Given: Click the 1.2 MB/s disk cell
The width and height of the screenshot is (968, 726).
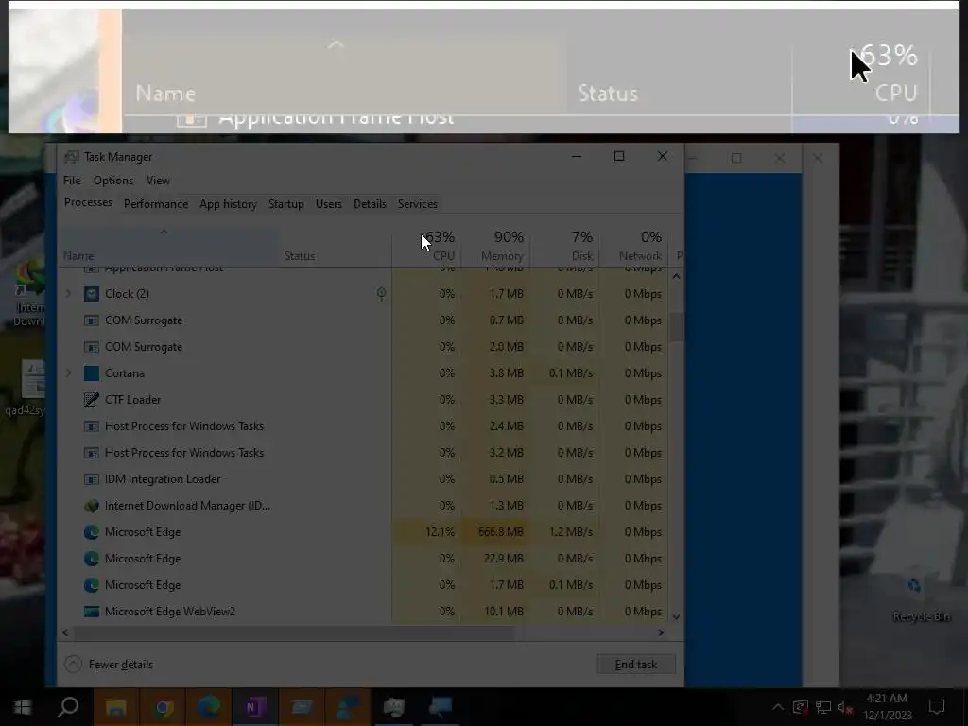Looking at the screenshot, I should click(565, 532).
